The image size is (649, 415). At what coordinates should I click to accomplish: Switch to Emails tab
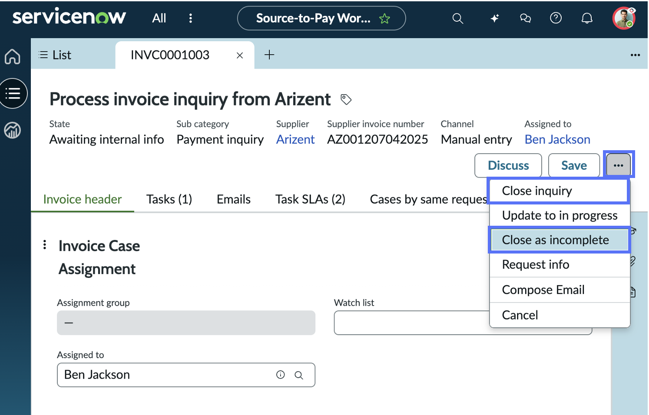point(234,199)
